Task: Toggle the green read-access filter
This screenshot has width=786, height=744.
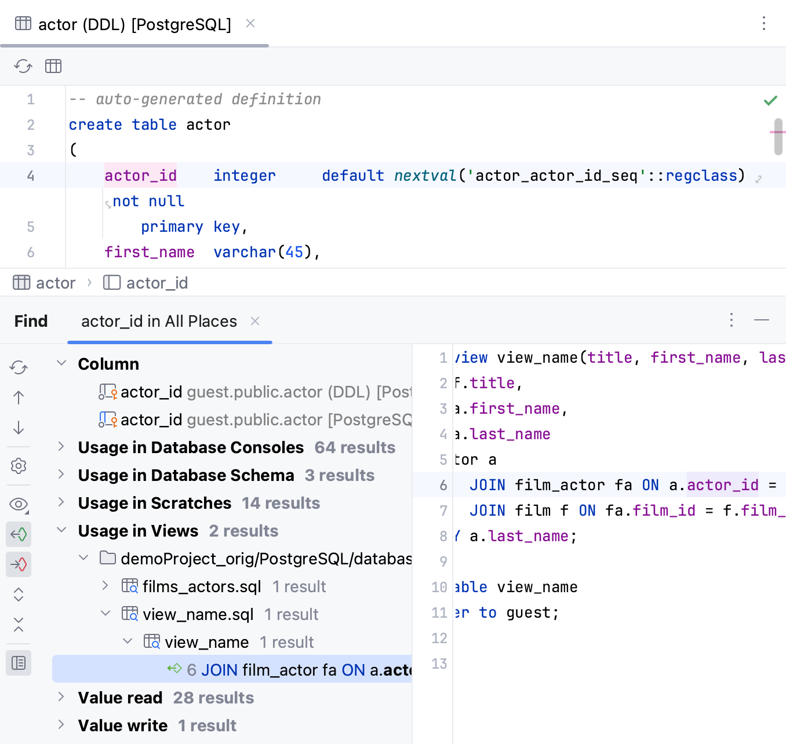Action: [18, 534]
